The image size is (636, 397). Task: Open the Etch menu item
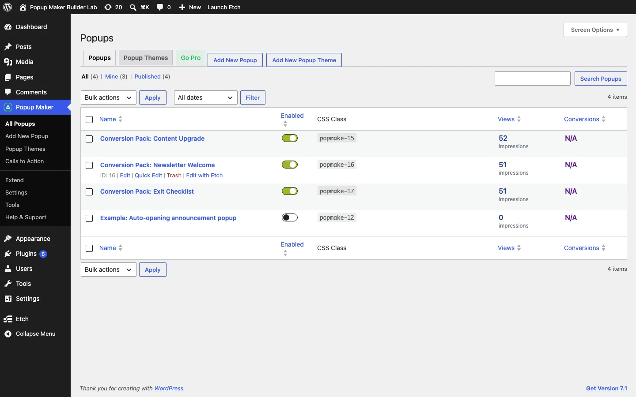click(35, 319)
